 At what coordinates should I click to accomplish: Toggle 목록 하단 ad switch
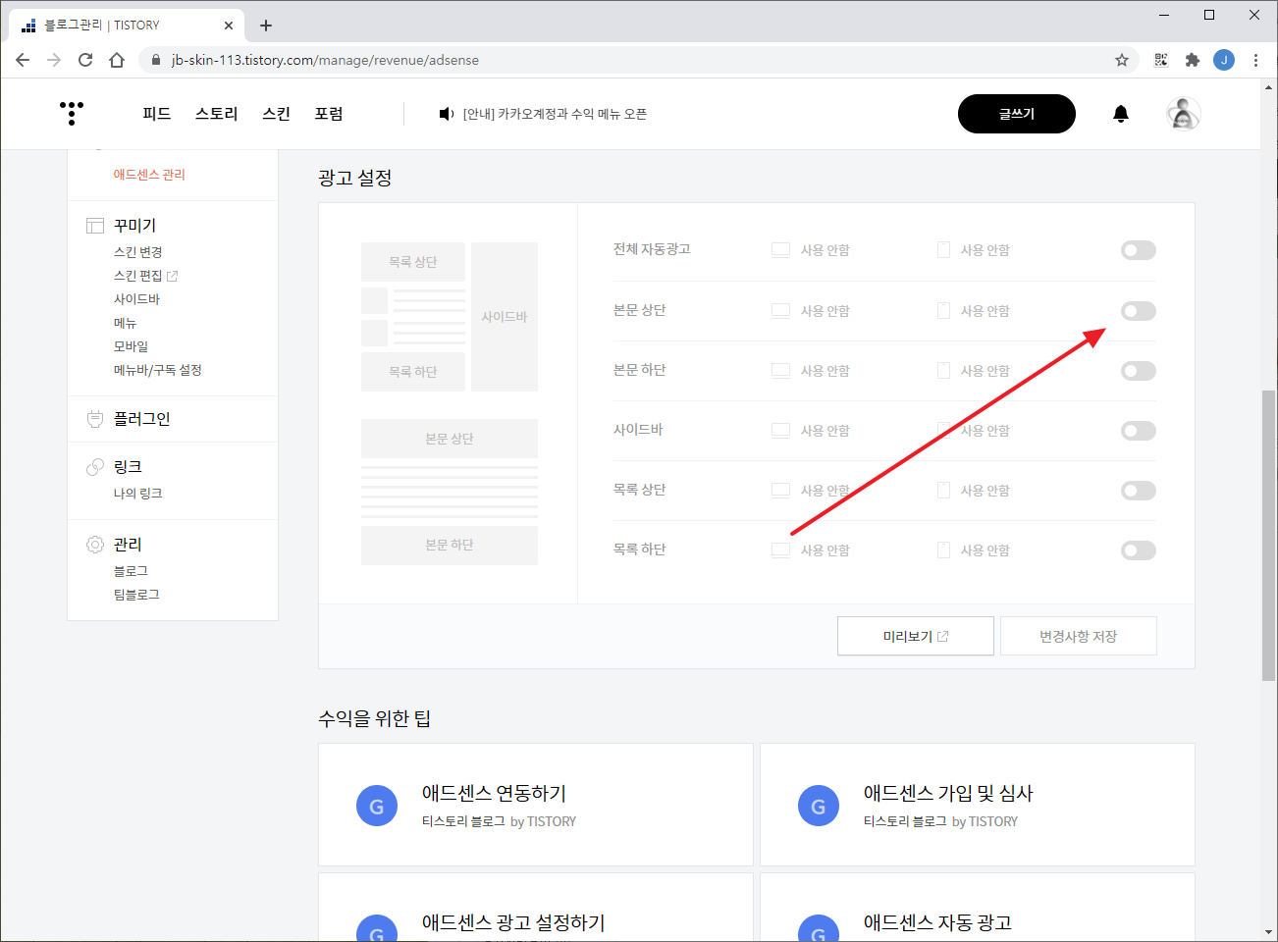click(1139, 550)
